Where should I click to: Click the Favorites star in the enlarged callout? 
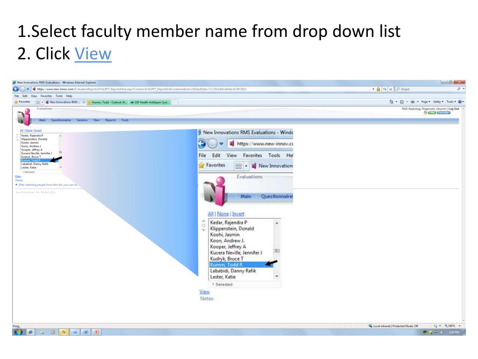point(202,165)
